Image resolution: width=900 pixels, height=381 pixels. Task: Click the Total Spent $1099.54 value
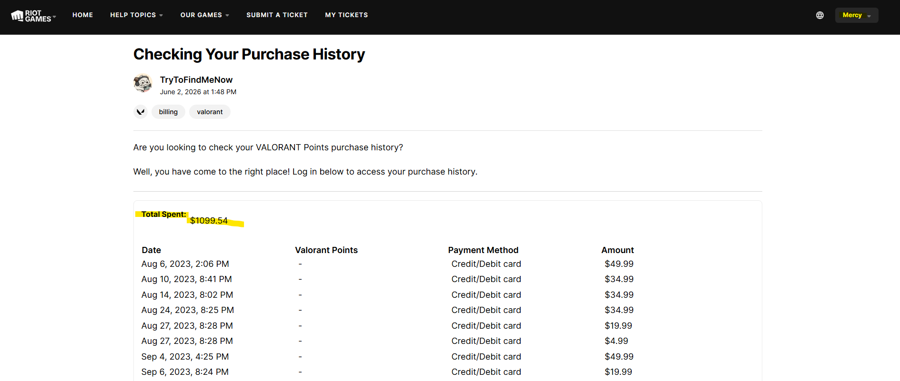click(x=209, y=221)
